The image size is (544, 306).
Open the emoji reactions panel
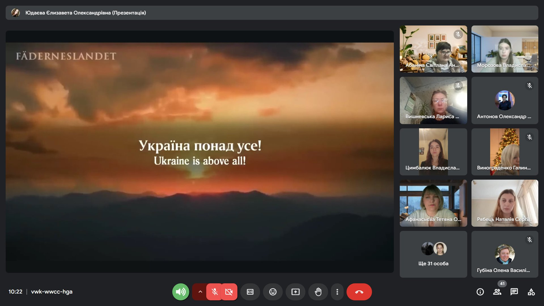[273, 292]
